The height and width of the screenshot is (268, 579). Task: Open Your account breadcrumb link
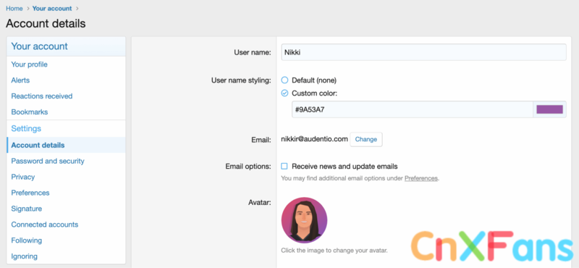coord(52,8)
